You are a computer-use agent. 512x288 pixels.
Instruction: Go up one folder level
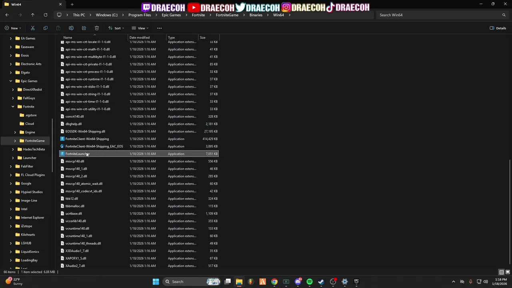click(x=33, y=15)
